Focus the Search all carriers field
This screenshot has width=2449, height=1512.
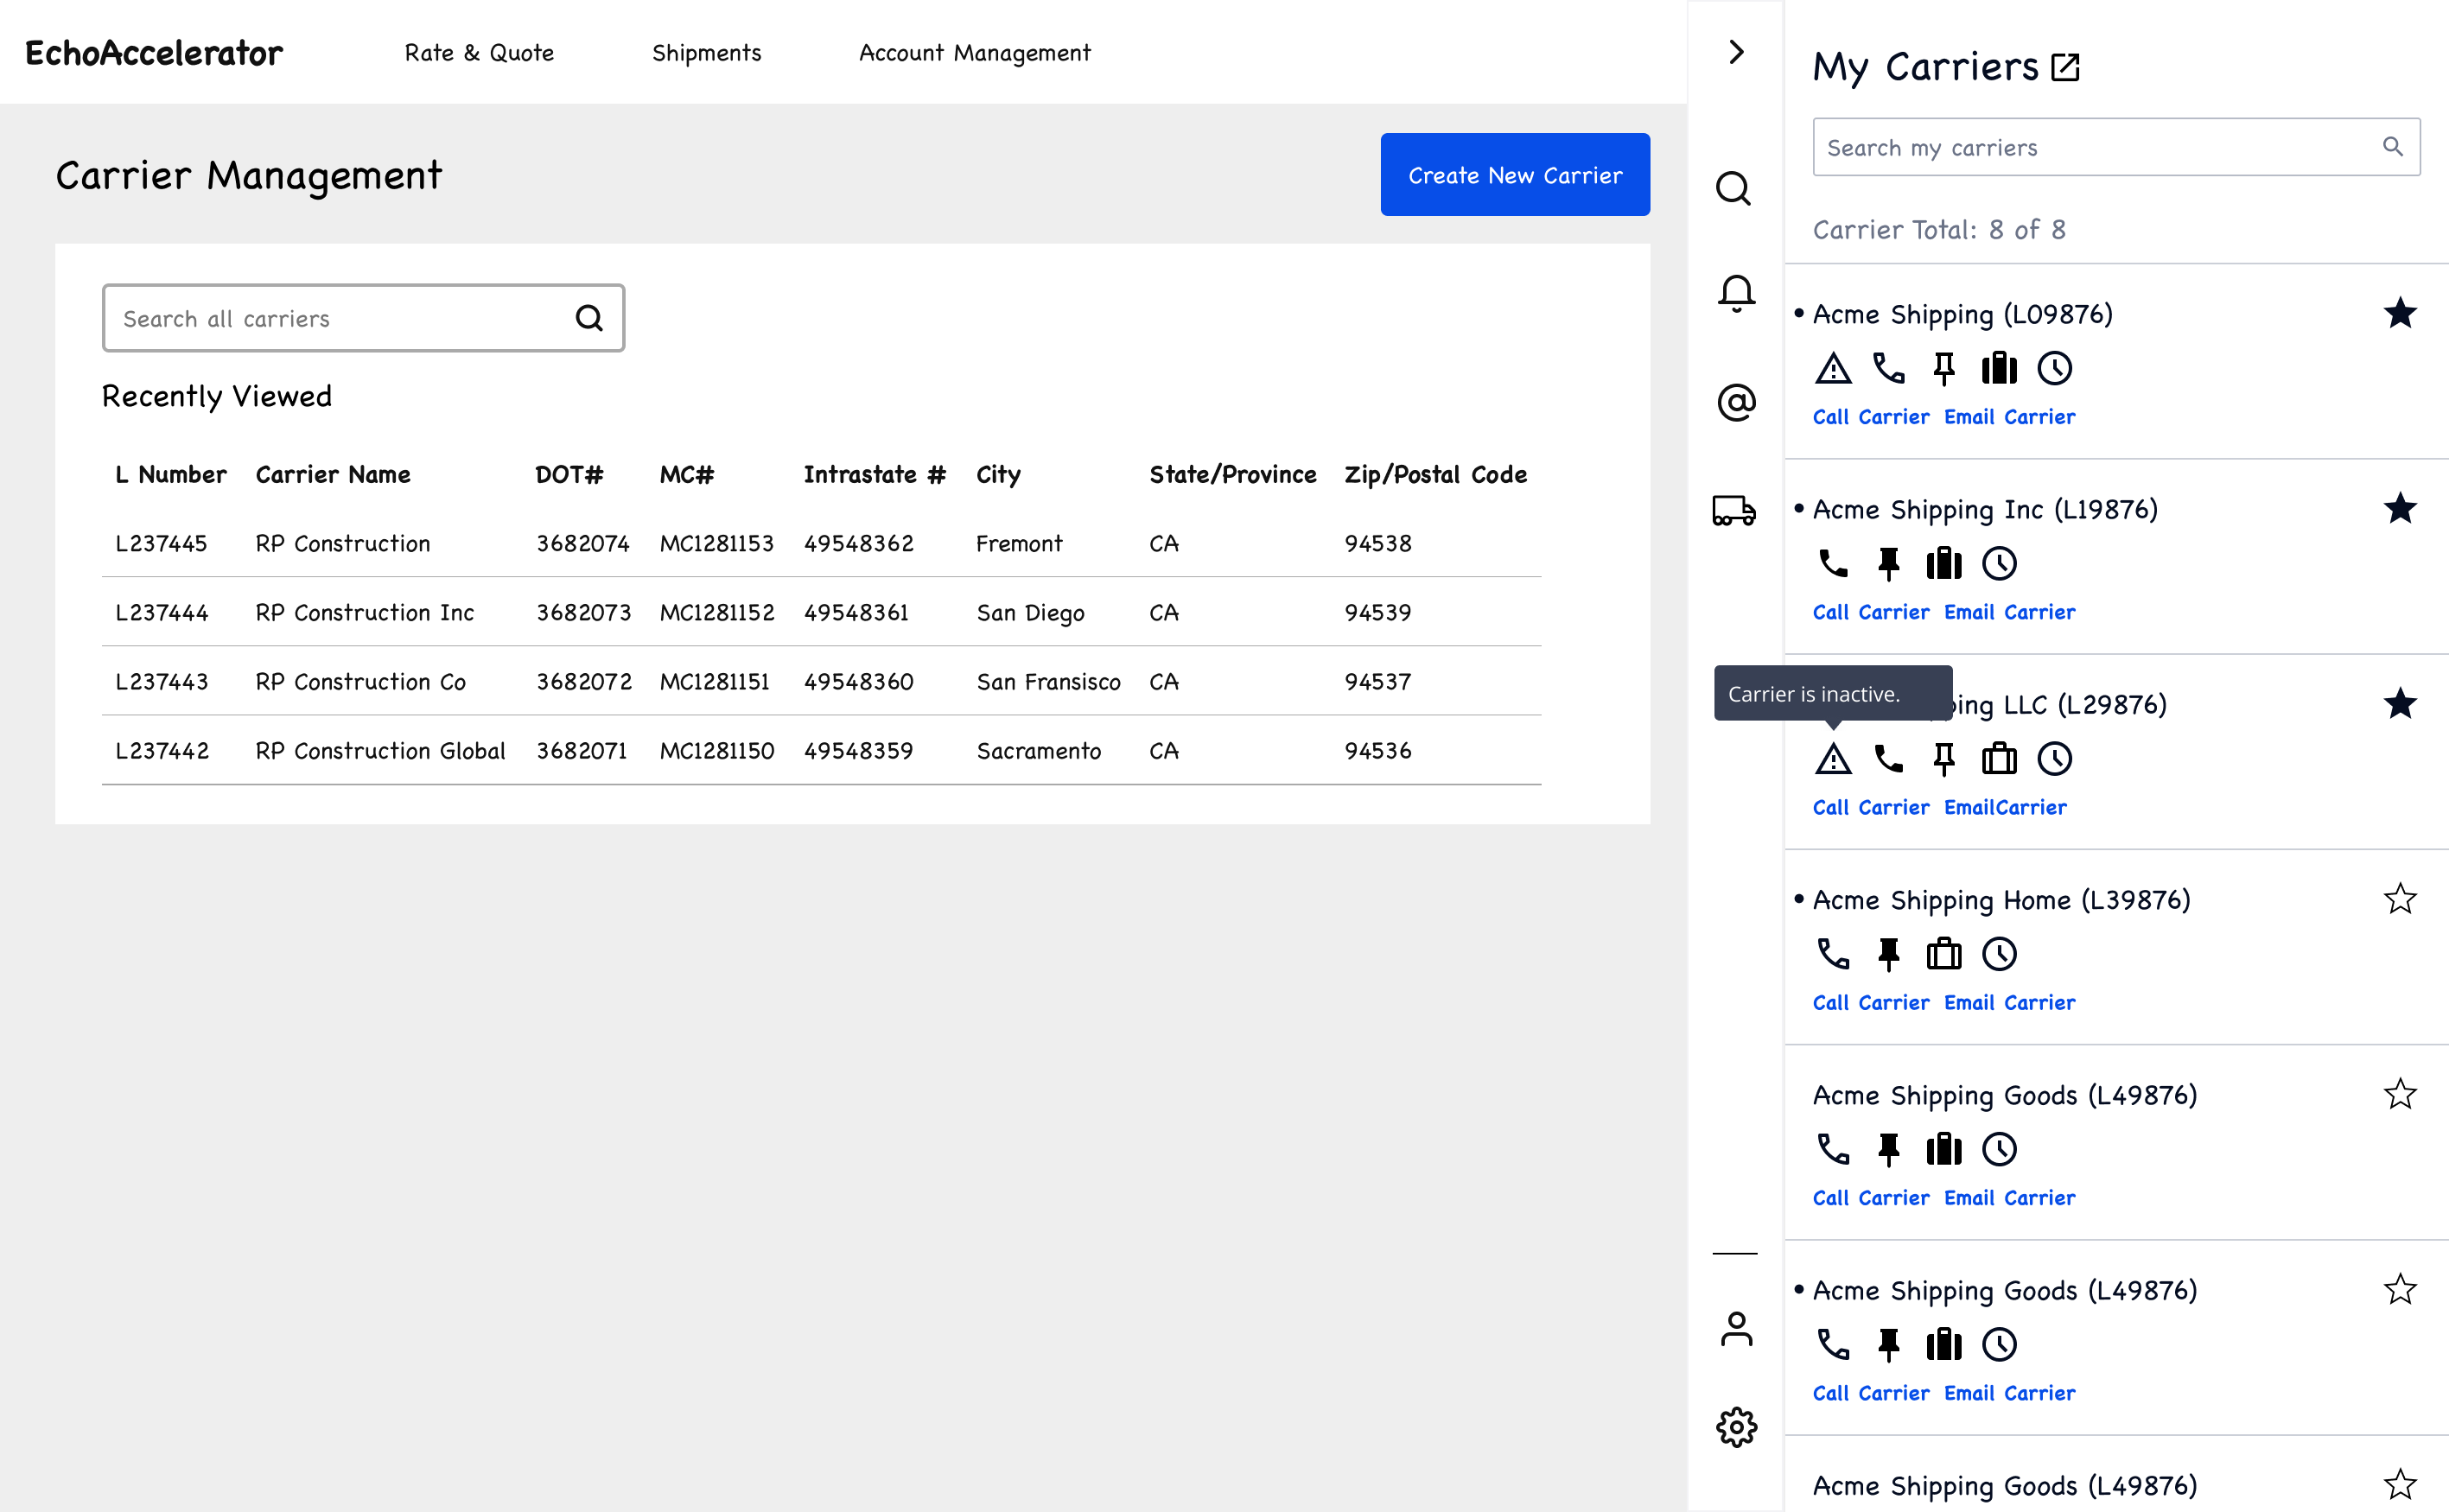(363, 318)
